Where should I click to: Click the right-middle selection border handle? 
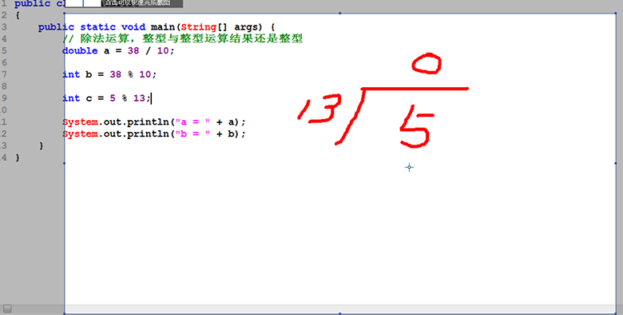coord(616,163)
